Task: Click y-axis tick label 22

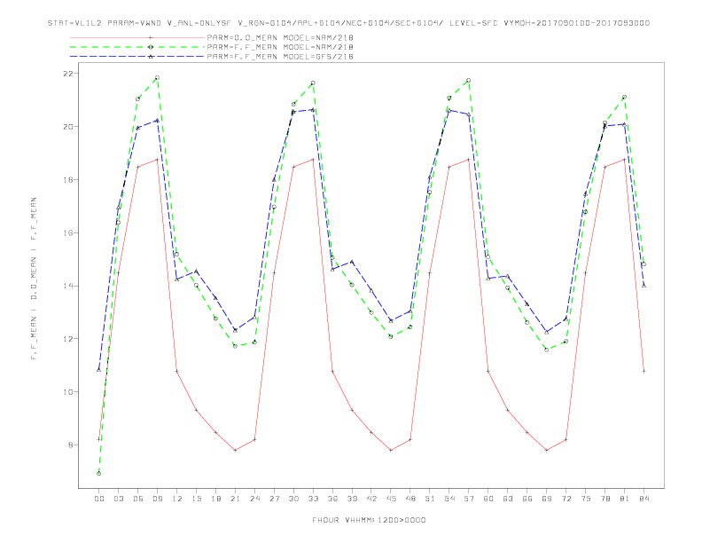Action: [x=68, y=74]
